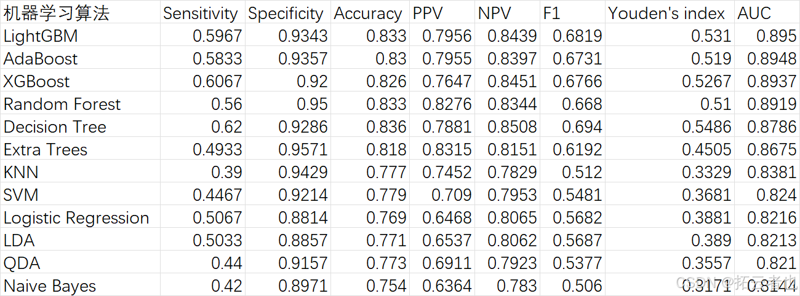Click Random Forest PPV value 0.8276
This screenshot has height=296, width=800.
click(442, 104)
